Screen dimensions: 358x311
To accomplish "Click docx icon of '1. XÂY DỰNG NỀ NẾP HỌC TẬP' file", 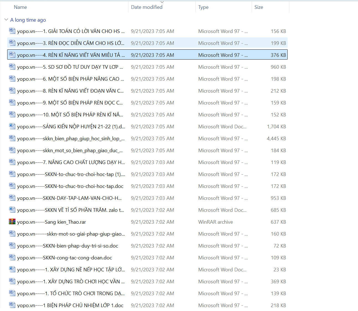I will pyautogui.click(x=12, y=269).
